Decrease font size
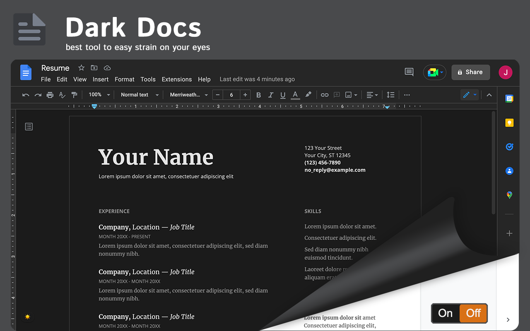The width and height of the screenshot is (530, 331). (x=218, y=95)
